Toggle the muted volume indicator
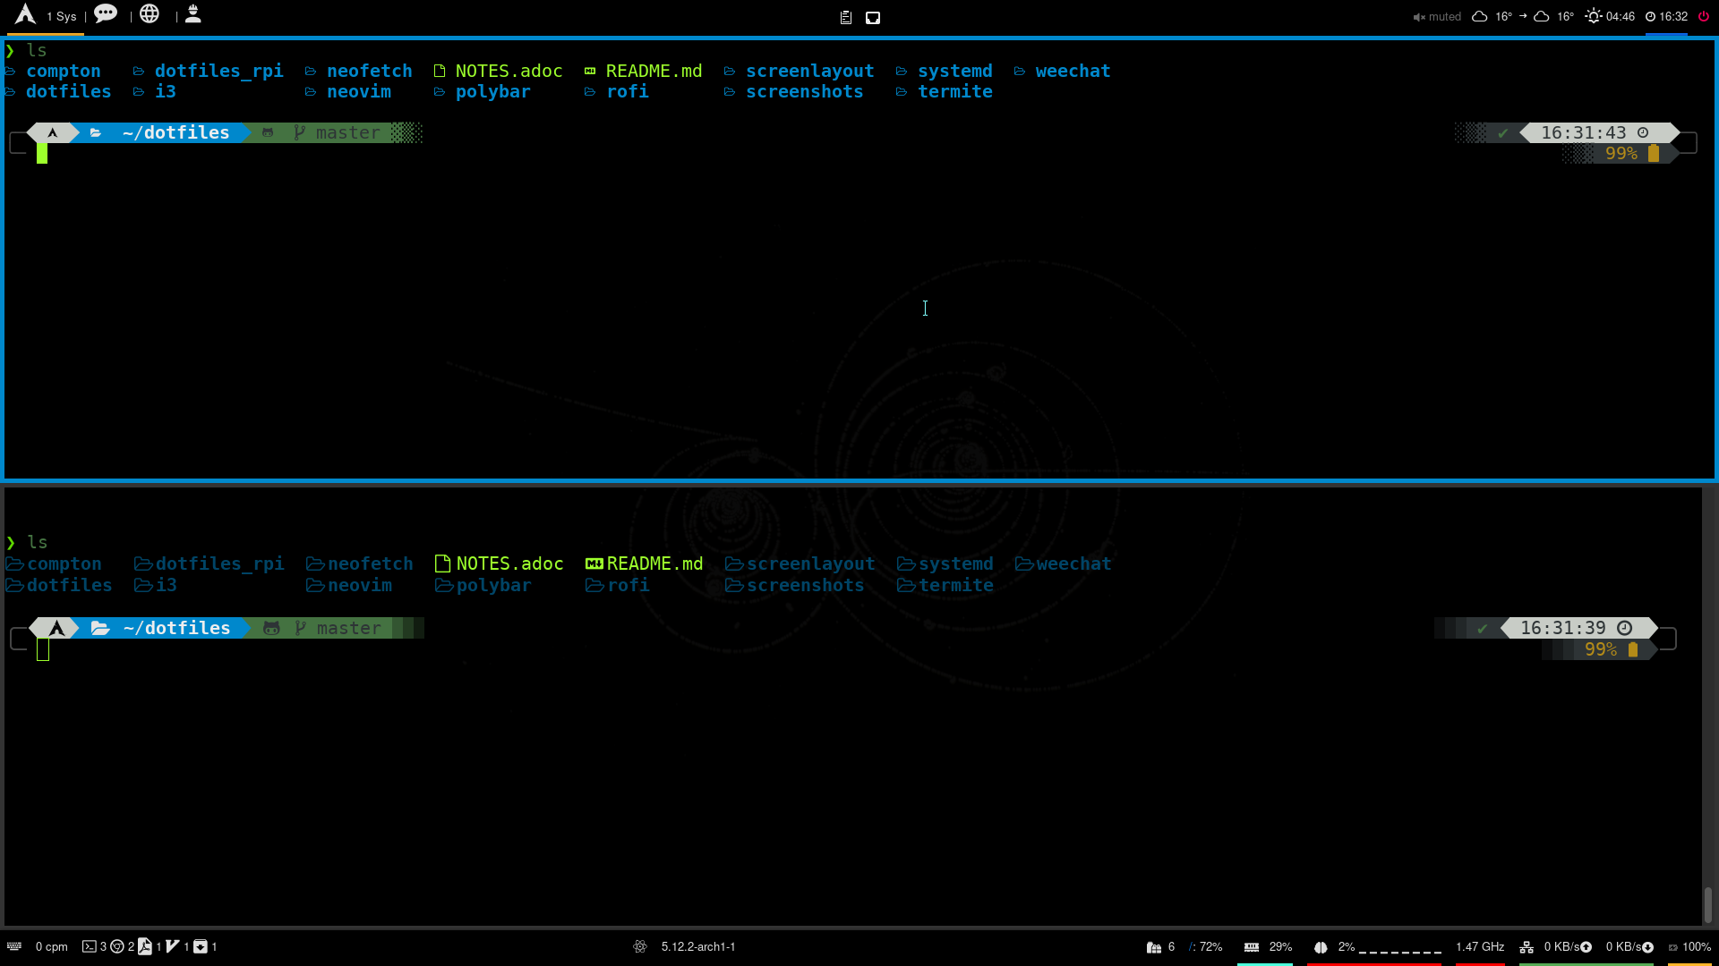 pyautogui.click(x=1437, y=17)
